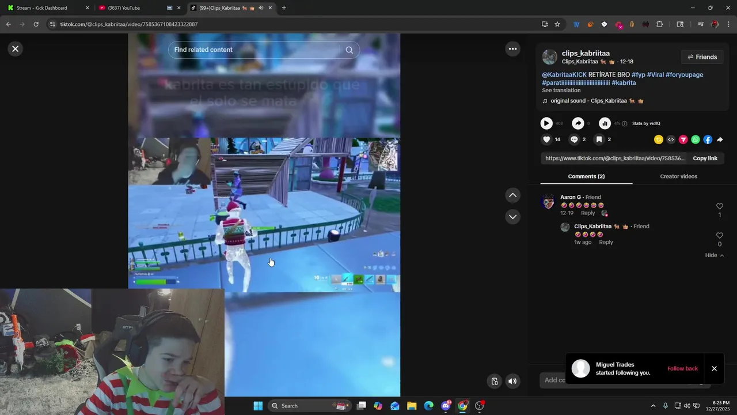Close the TikTok video viewer
Viewport: 737px width, 415px height.
pyautogui.click(x=16, y=49)
